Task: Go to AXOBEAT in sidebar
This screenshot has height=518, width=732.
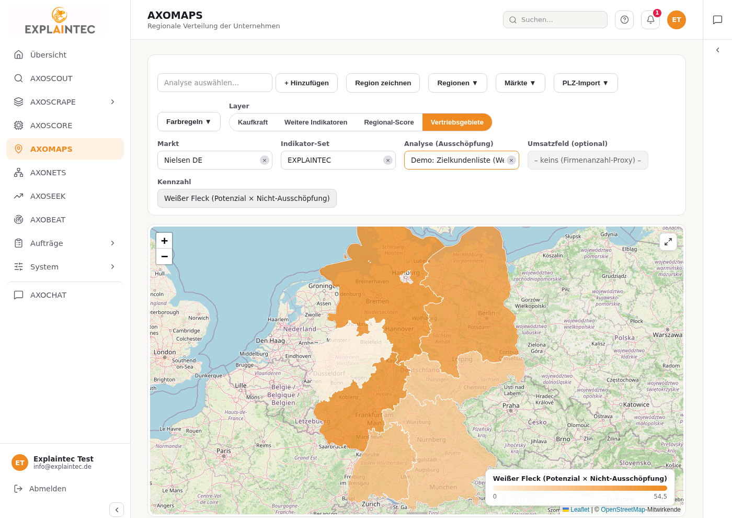Action: point(65,220)
